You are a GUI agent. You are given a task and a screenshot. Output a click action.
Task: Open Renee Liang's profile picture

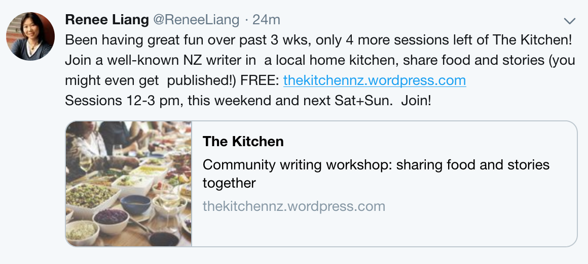[x=30, y=36]
